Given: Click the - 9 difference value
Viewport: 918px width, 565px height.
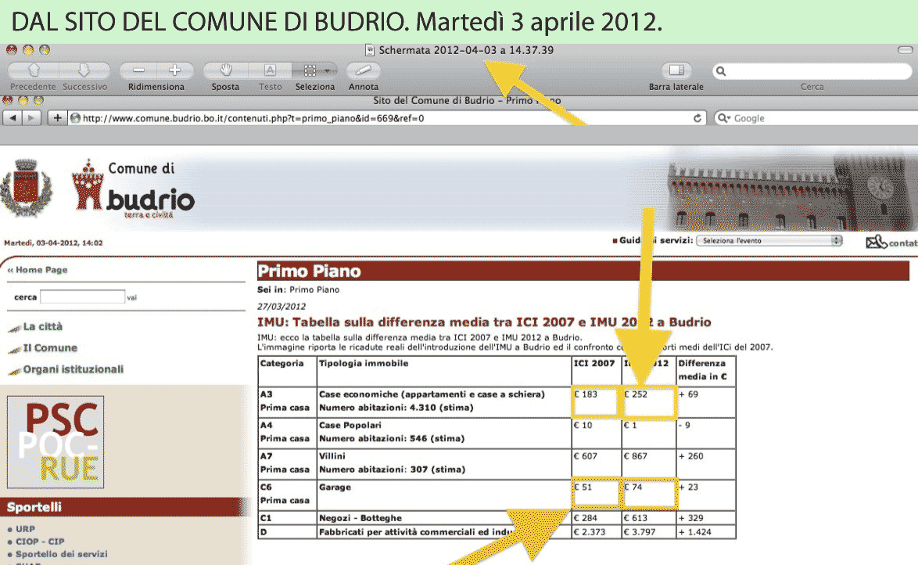Looking at the screenshot, I should (x=684, y=426).
